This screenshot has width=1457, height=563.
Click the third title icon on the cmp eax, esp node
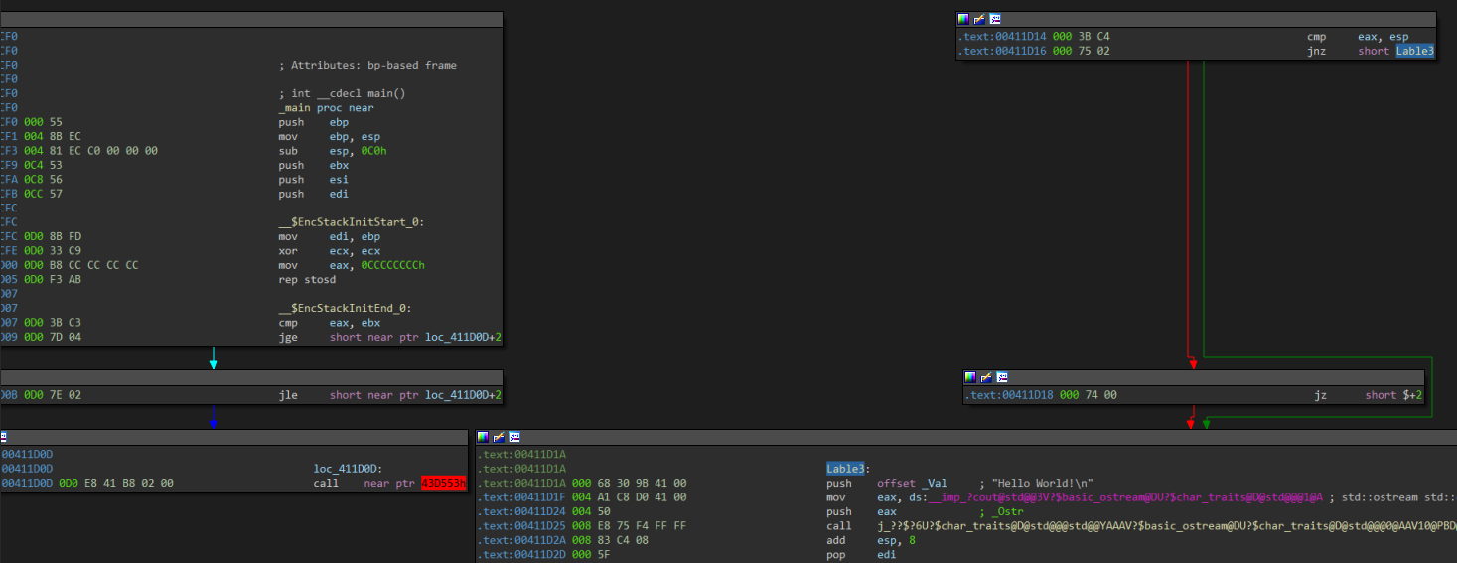(x=995, y=19)
